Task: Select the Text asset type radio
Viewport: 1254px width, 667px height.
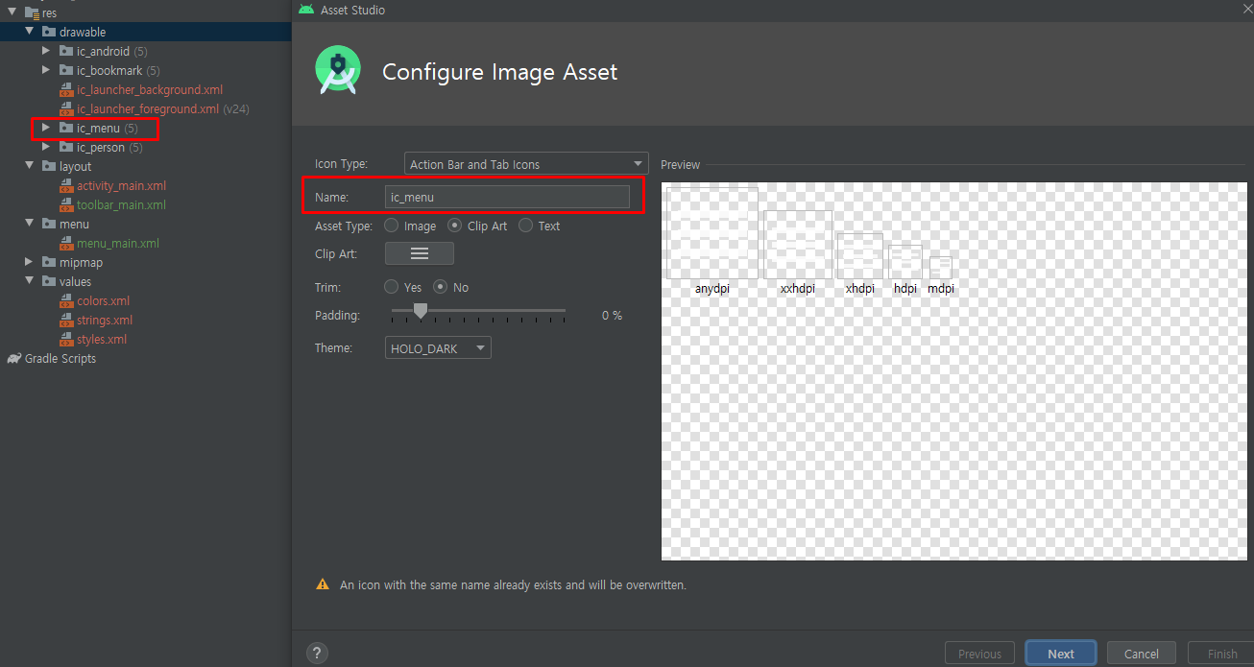Action: coord(526,226)
